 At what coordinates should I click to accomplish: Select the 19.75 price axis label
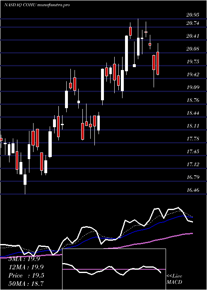point(193,62)
